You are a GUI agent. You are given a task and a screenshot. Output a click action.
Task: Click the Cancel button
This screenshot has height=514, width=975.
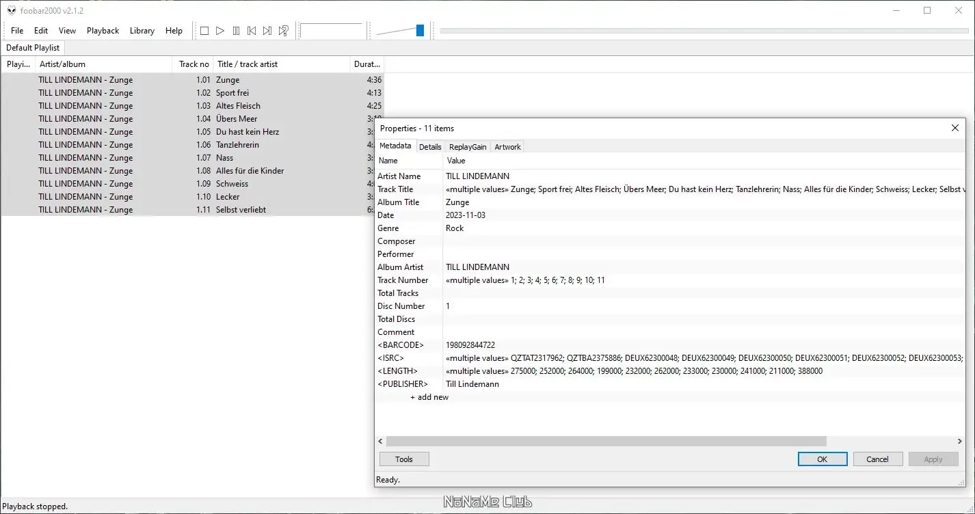point(877,459)
